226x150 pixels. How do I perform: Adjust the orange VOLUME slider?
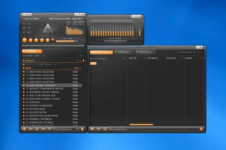[67, 41]
